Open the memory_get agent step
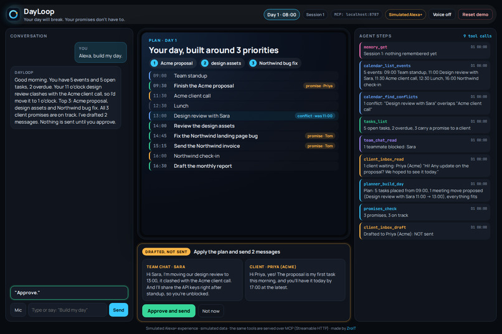This screenshot has width=502, height=334. pos(425,50)
